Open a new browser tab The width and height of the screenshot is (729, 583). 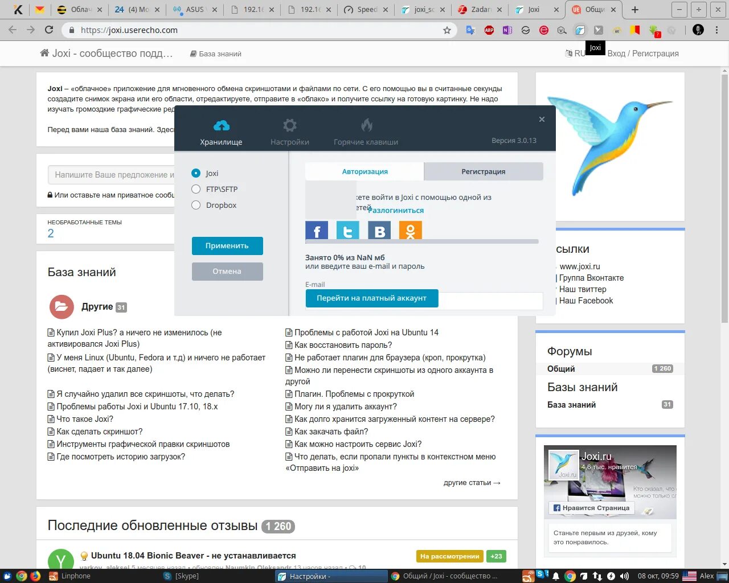pos(635,10)
